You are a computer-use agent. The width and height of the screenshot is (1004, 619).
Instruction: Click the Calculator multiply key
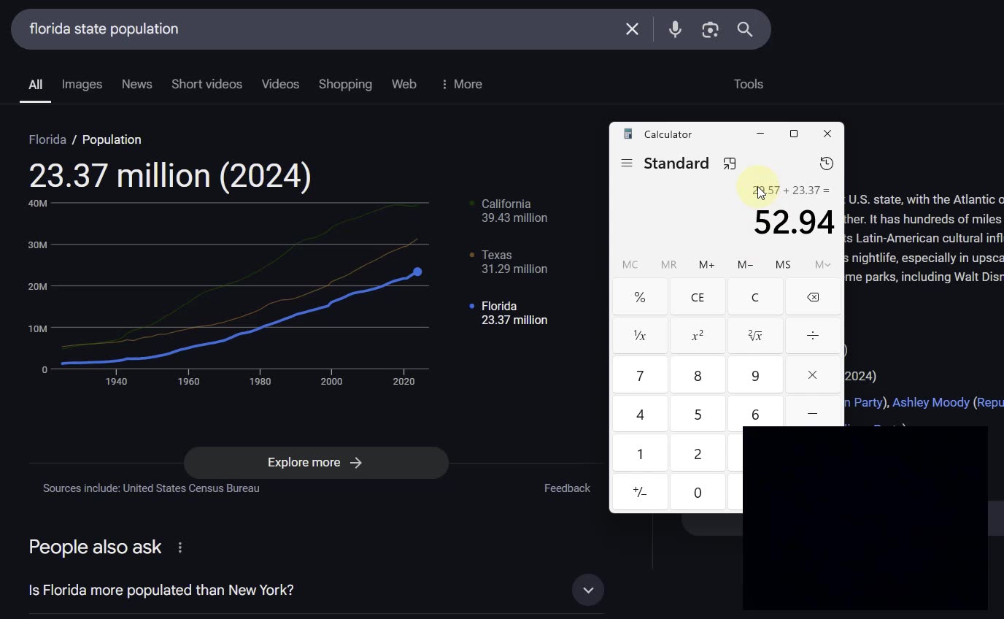(x=813, y=375)
